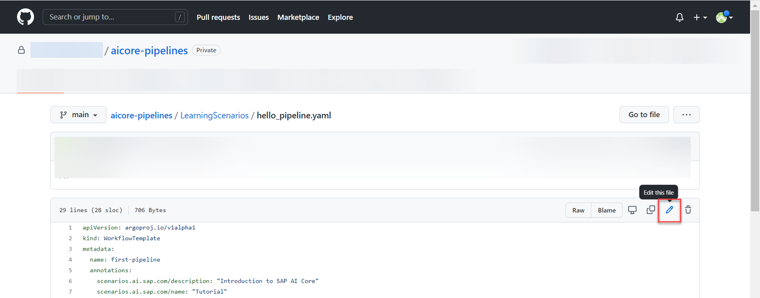Click the name: first-pipeline line
The width and height of the screenshot is (760, 298).
coord(125,259)
